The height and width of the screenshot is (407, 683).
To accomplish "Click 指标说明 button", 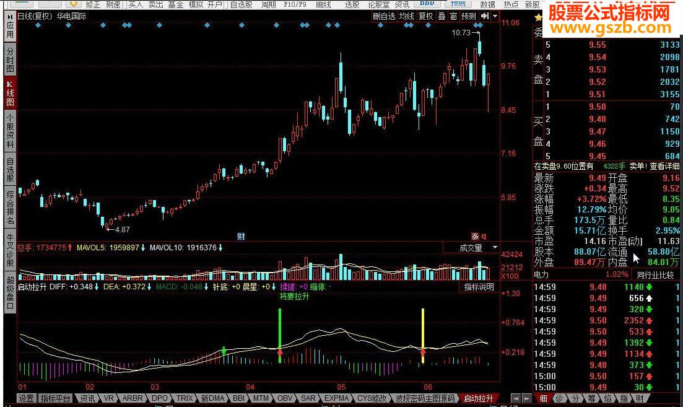I will [x=479, y=287].
